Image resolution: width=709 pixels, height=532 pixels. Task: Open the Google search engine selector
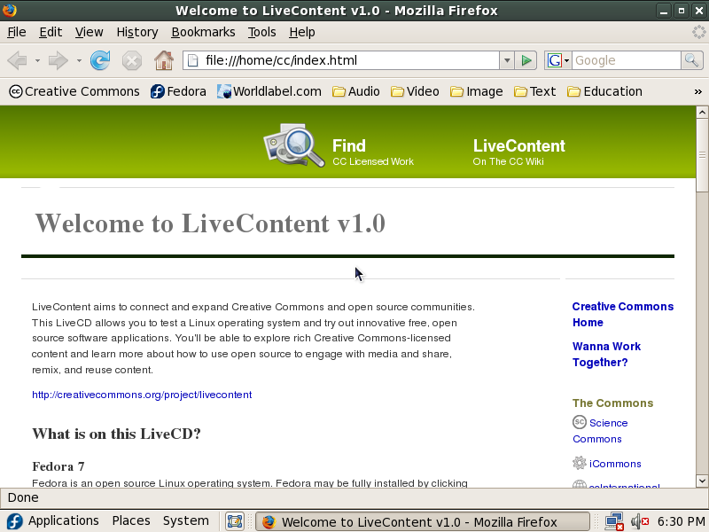[x=558, y=60]
